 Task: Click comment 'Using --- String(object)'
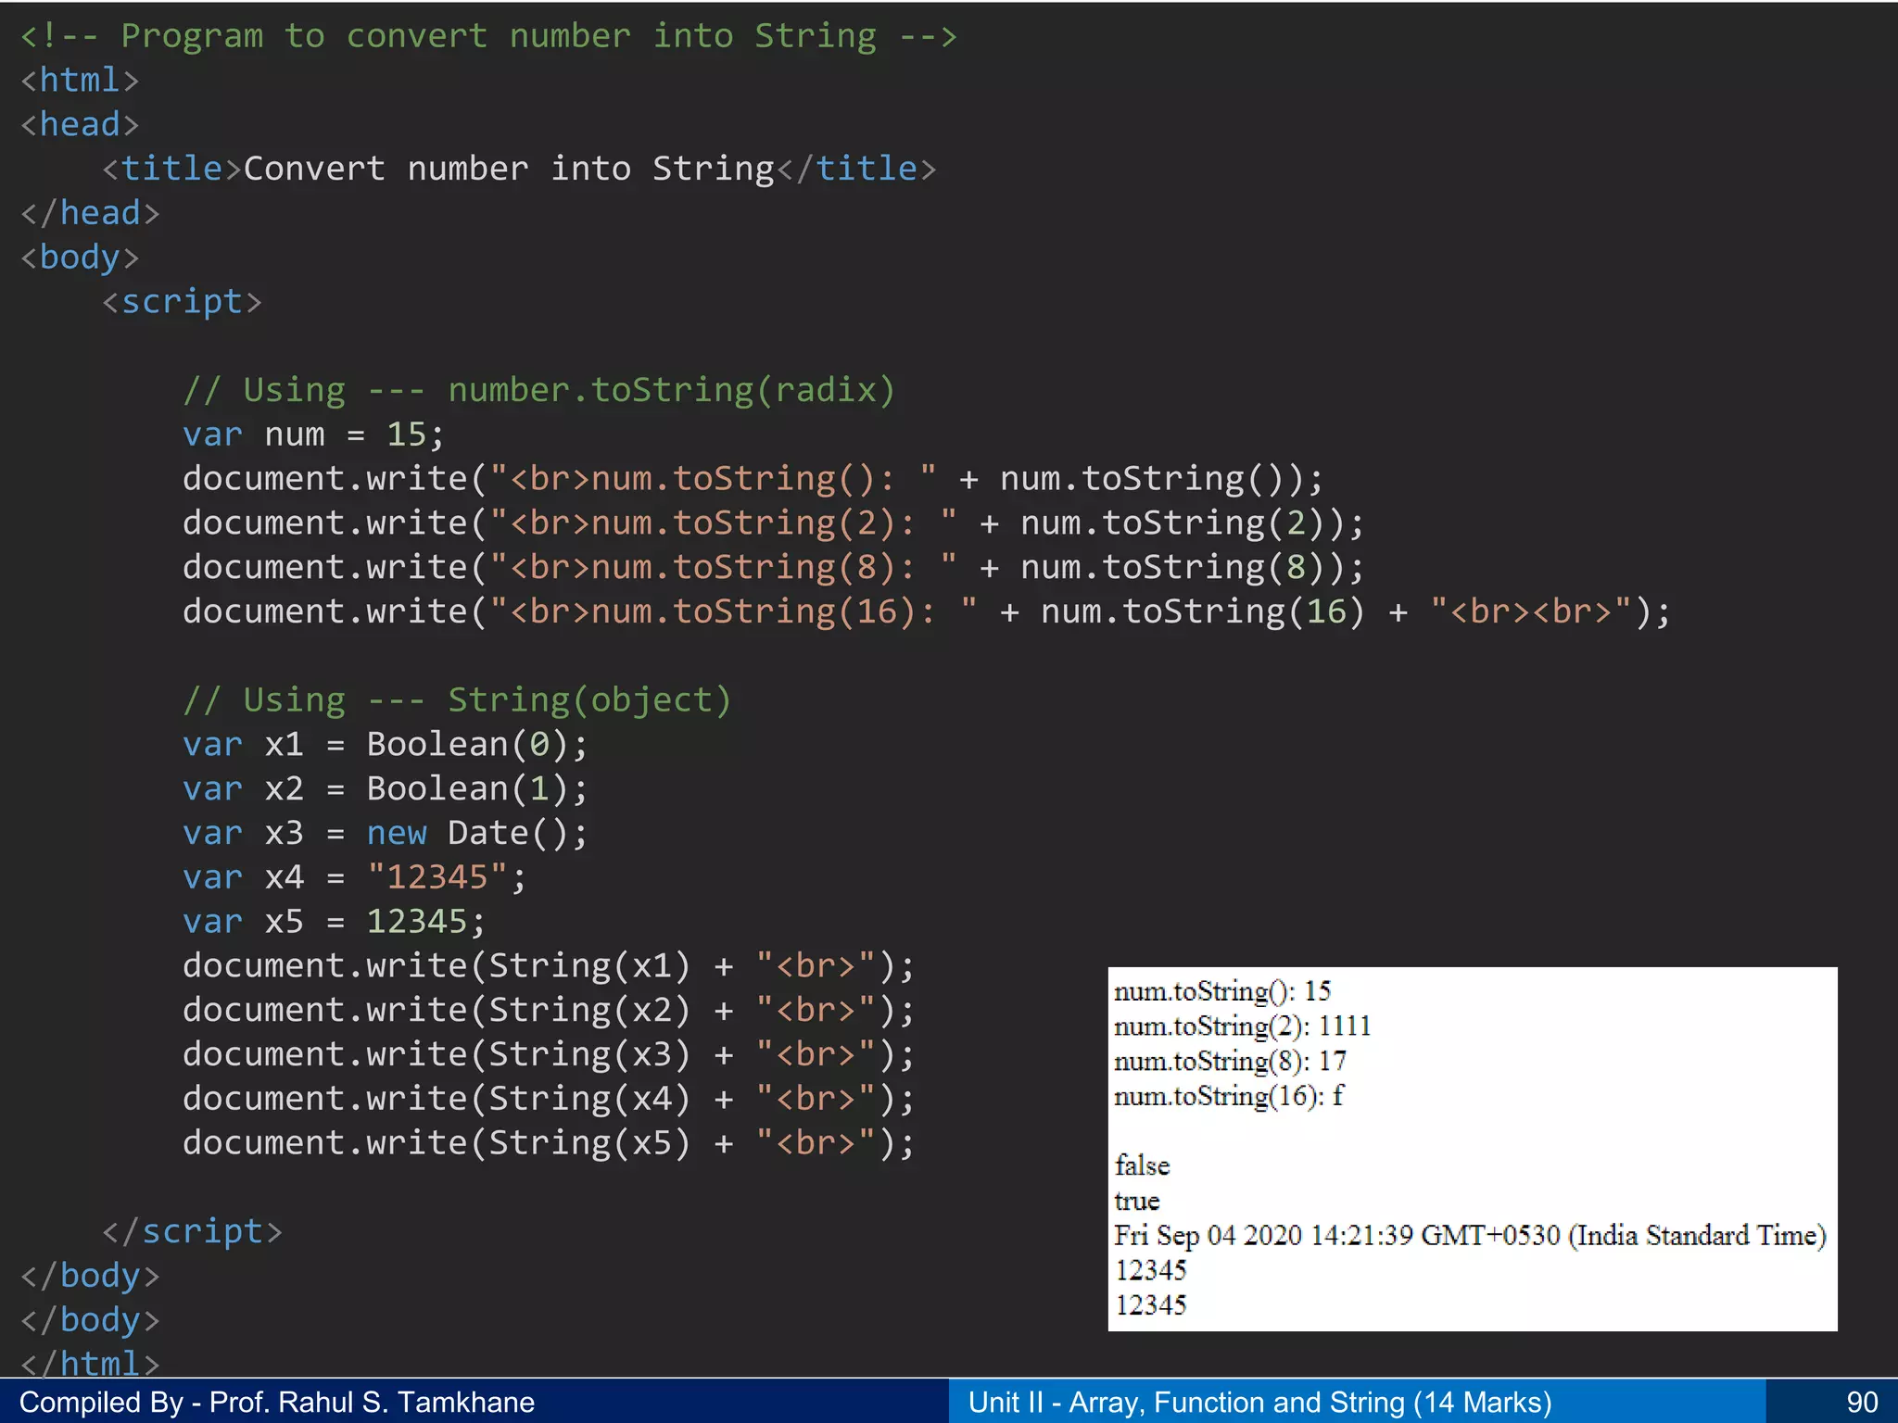(x=458, y=700)
